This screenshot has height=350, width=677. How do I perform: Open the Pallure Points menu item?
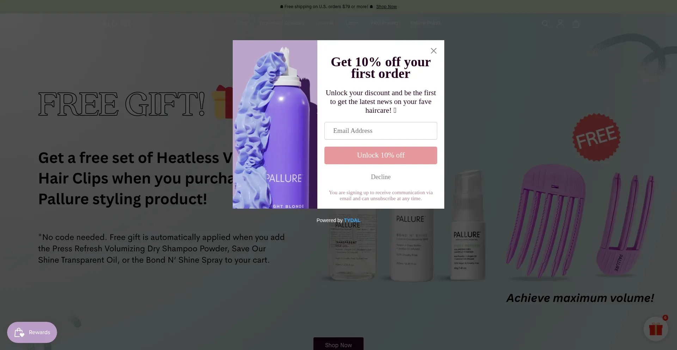point(426,23)
